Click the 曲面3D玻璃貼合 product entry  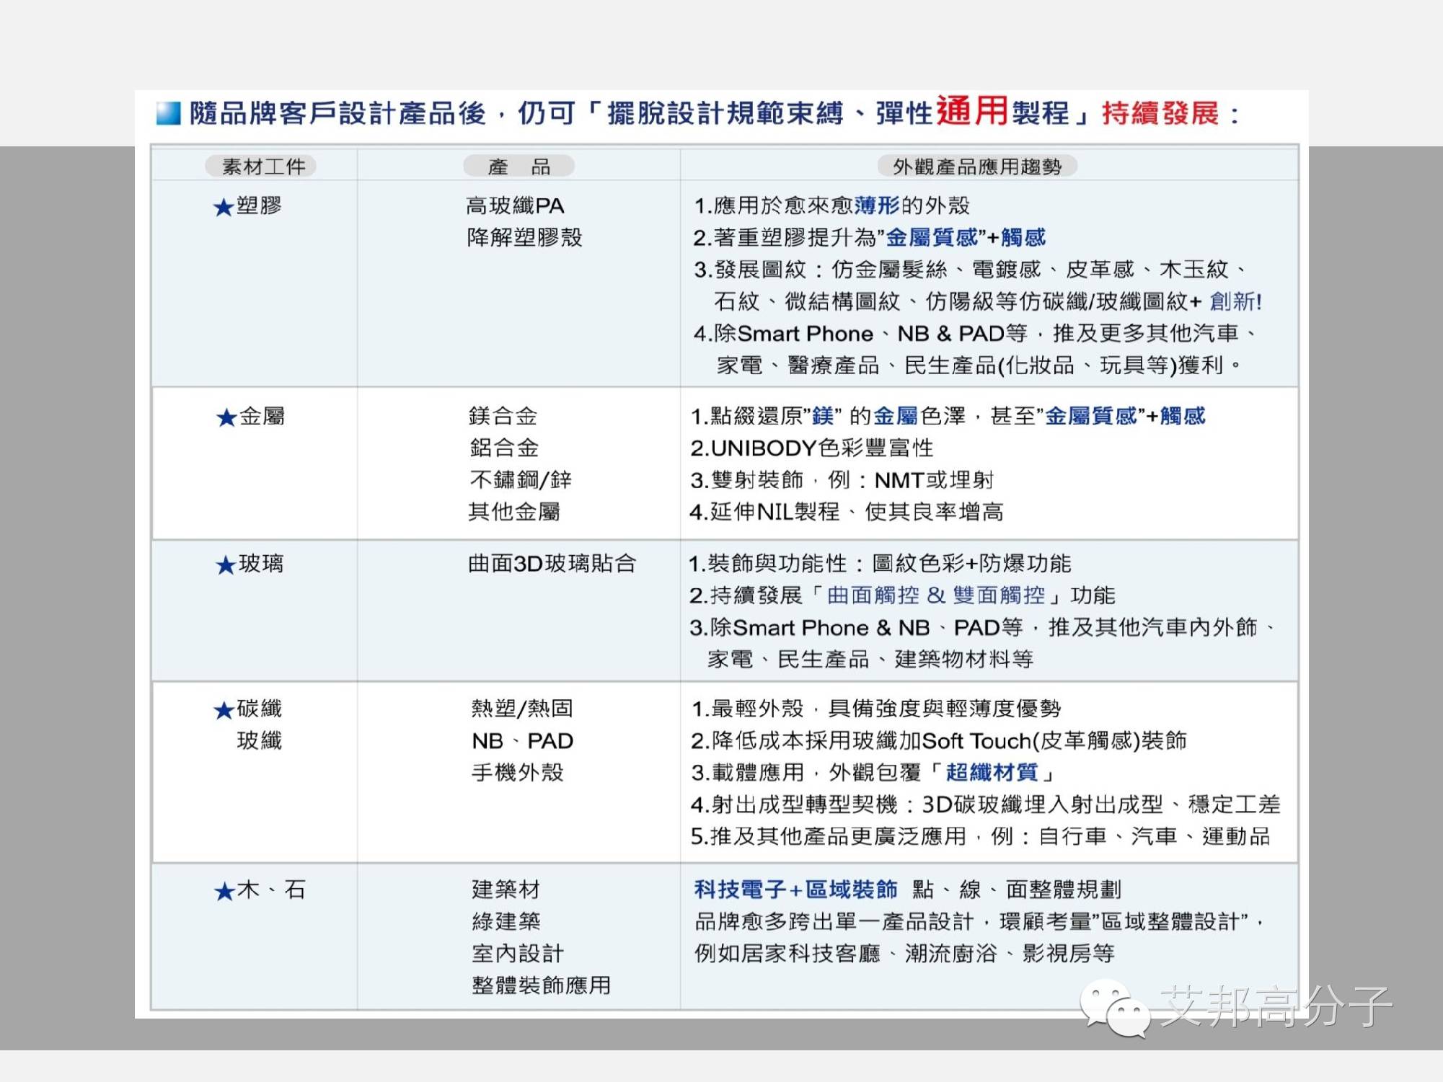552,564
